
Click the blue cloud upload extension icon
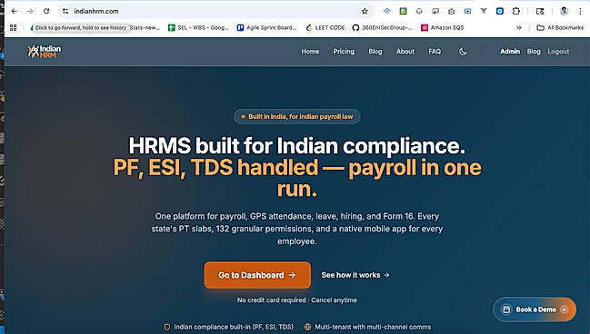point(386,11)
